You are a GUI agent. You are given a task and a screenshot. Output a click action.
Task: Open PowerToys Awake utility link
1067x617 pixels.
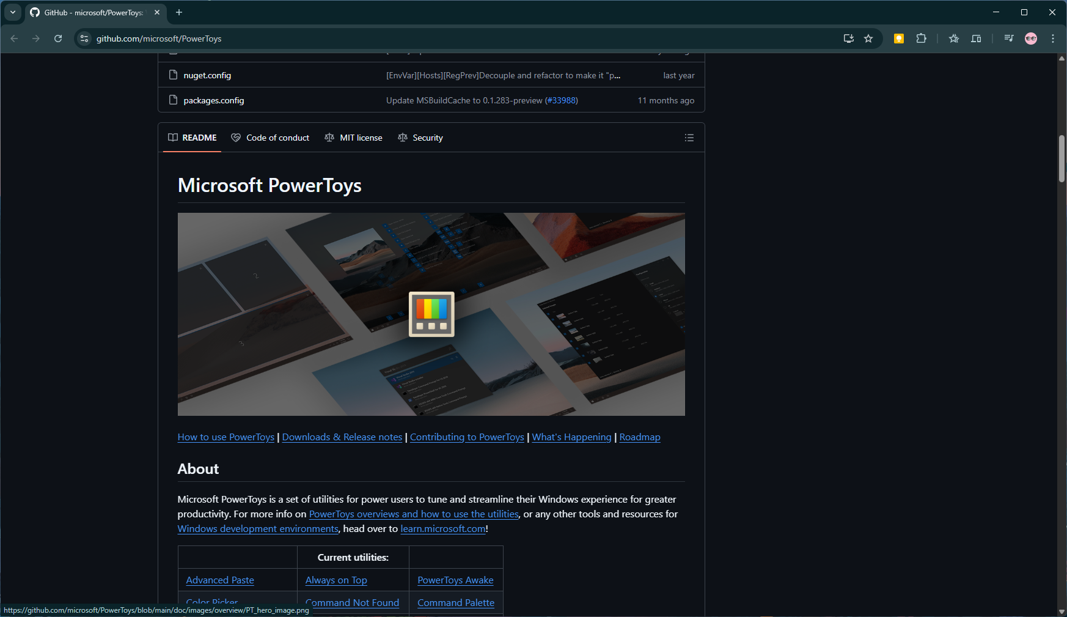coord(455,580)
